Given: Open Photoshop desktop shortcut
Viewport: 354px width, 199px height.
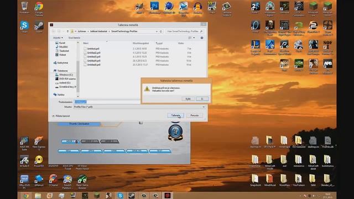Looking at the screenshot, I should pyautogui.click(x=154, y=8).
